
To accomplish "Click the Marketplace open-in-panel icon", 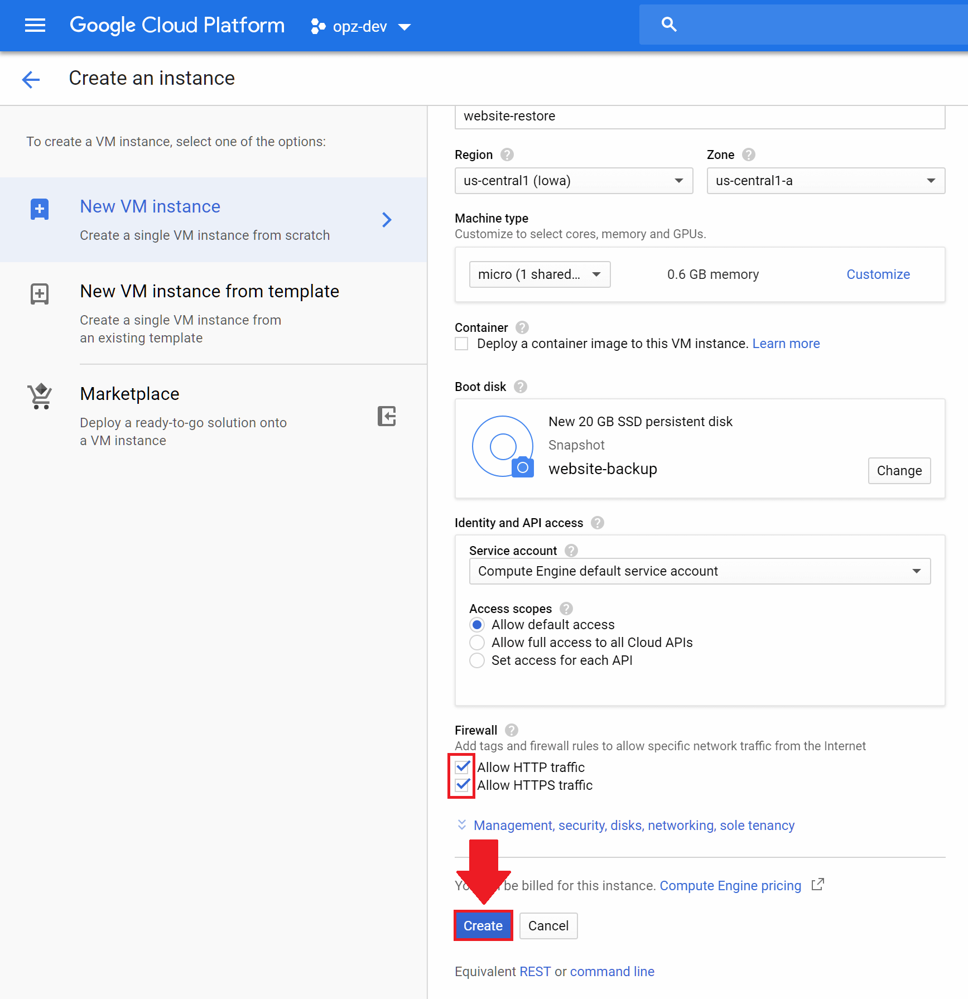I will [x=387, y=416].
